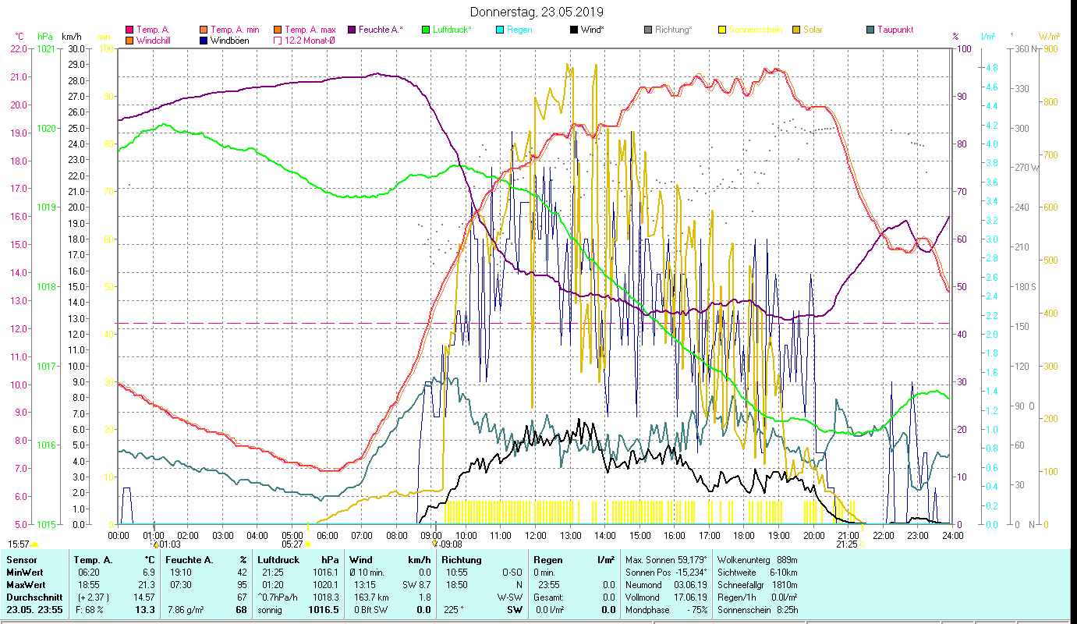
Task: Click the Luftdruck column header
Action: click(x=278, y=560)
